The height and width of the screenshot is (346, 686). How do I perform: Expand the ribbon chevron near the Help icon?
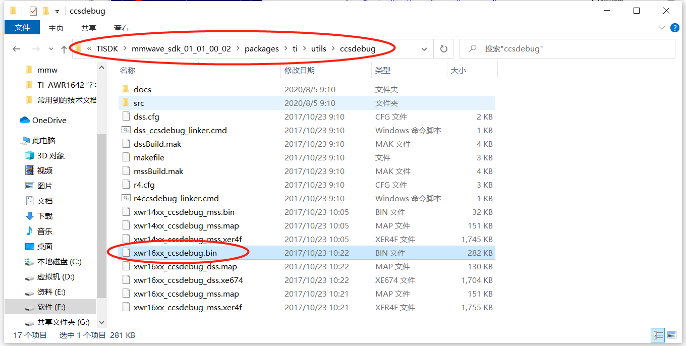pyautogui.click(x=661, y=28)
